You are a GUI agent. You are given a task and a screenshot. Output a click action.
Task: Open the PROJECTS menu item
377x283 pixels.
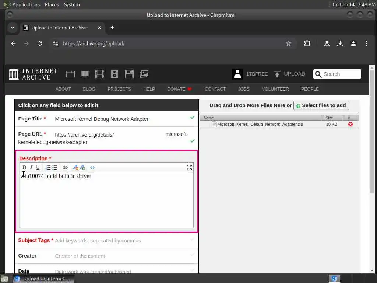click(x=119, y=89)
